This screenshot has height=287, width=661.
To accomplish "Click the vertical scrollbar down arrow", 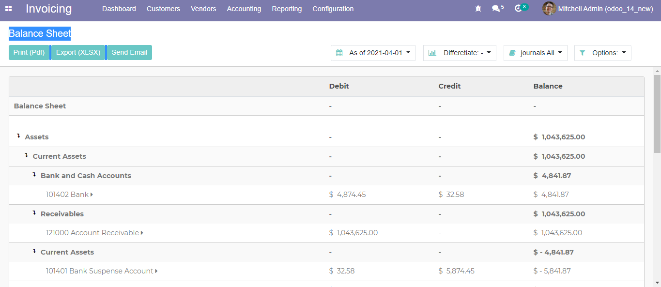I will [657, 282].
